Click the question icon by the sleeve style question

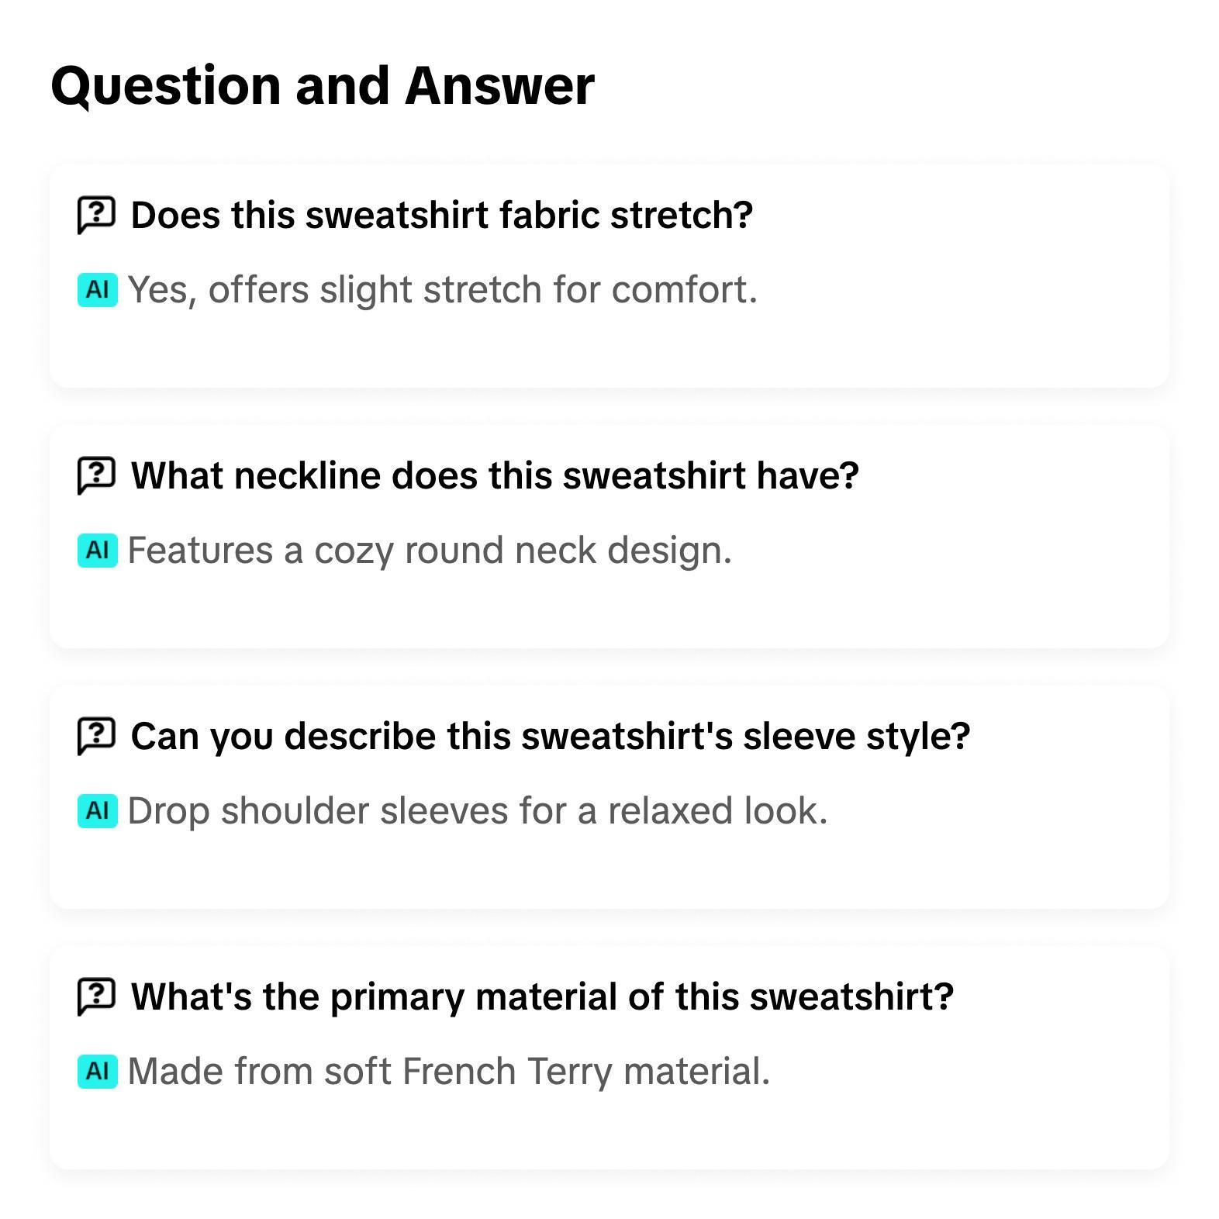[96, 736]
